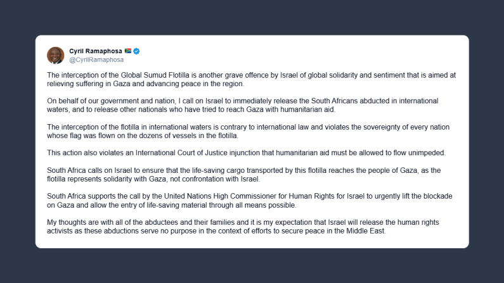This screenshot has height=283, width=504.
Task: Click Cyril Ramaphosa's profile avatar photo
Action: pos(56,55)
